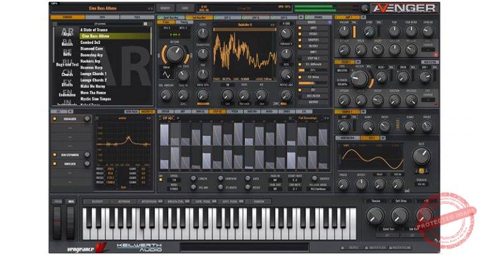Screen dimensions: 489x255
Task: Click the LFO sine curve display
Action: click(370, 158)
